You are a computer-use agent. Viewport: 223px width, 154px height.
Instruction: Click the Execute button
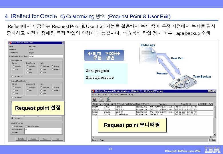tap(33, 139)
